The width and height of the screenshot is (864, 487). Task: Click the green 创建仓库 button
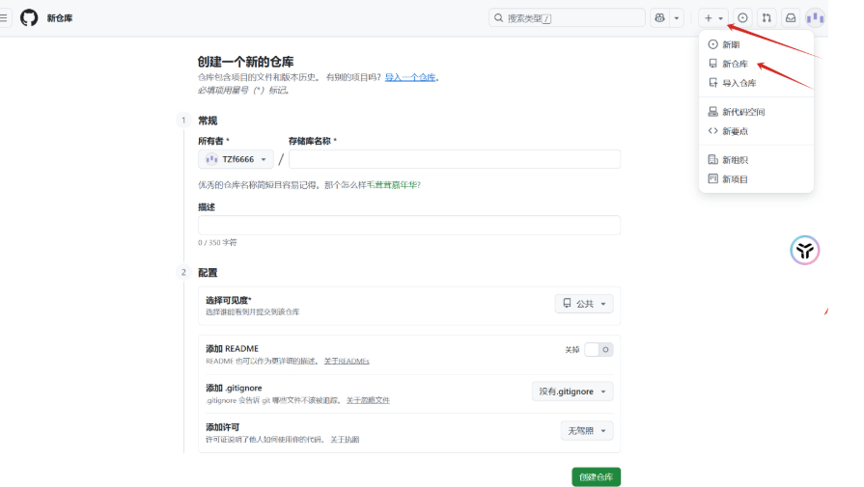click(x=597, y=477)
